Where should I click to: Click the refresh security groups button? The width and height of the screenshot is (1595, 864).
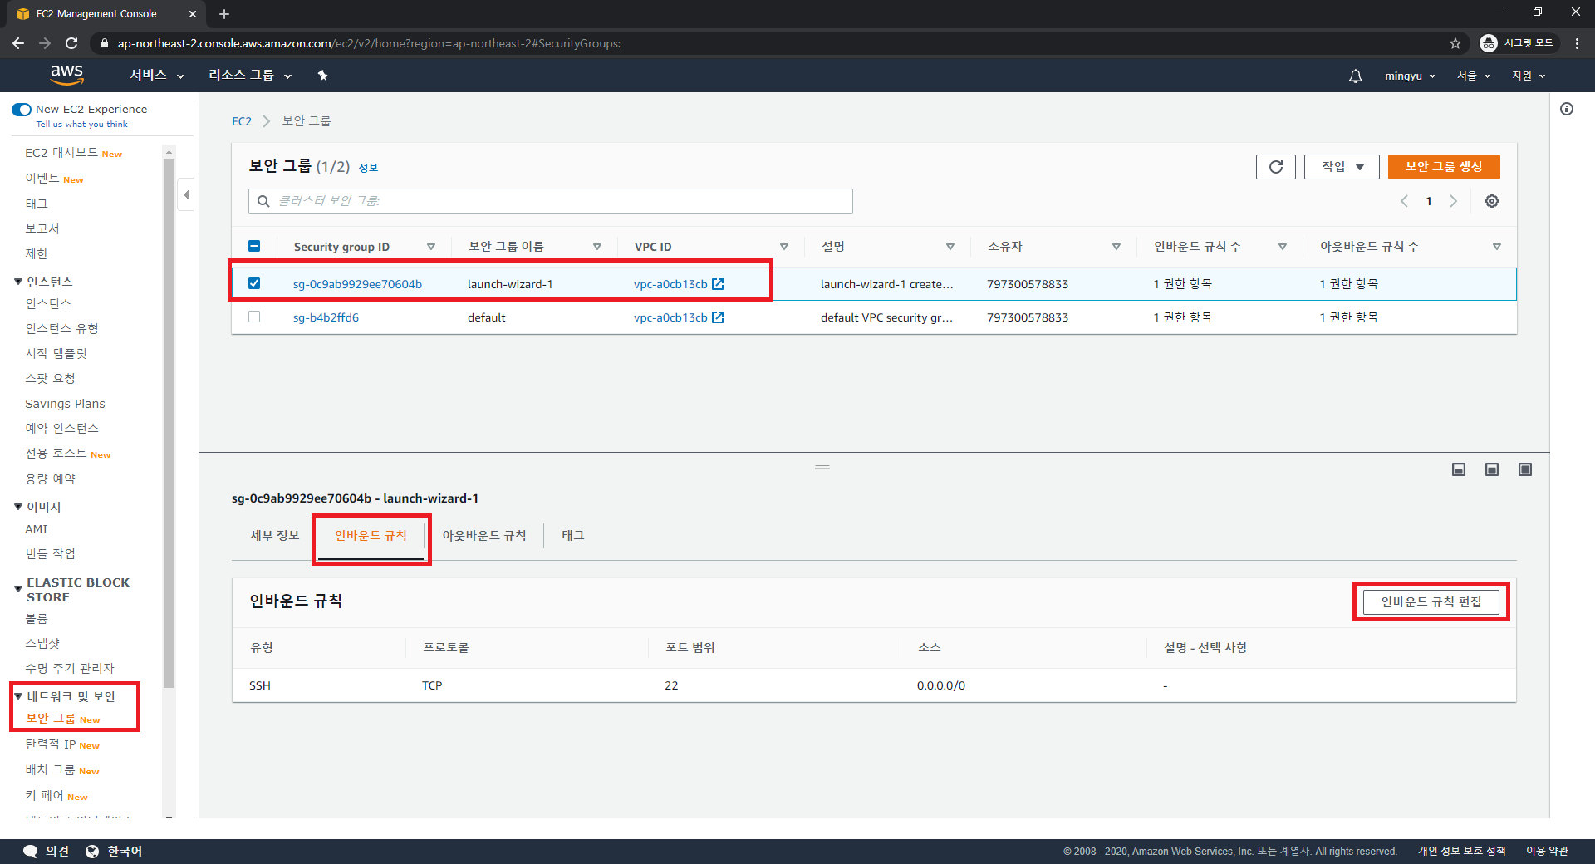(1275, 167)
